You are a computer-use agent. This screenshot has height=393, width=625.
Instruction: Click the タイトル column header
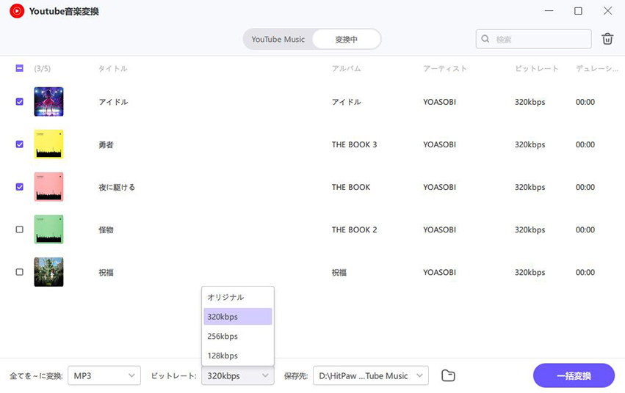(x=113, y=68)
